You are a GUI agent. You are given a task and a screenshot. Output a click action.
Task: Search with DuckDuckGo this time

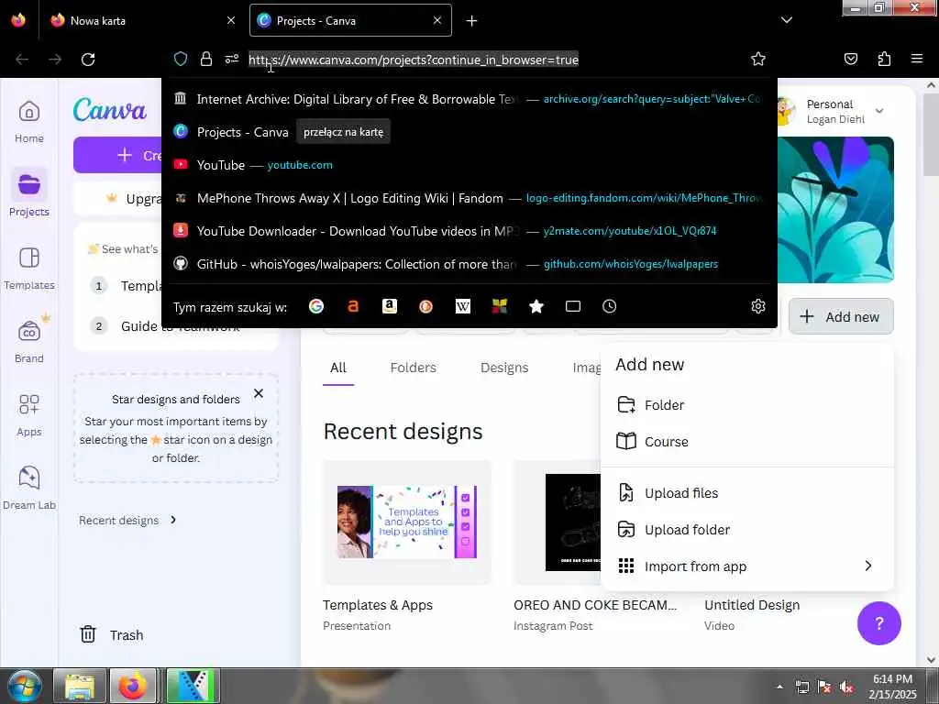(x=425, y=306)
